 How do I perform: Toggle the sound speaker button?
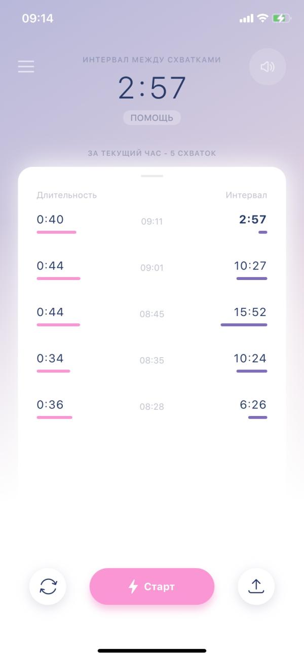pyautogui.click(x=268, y=66)
